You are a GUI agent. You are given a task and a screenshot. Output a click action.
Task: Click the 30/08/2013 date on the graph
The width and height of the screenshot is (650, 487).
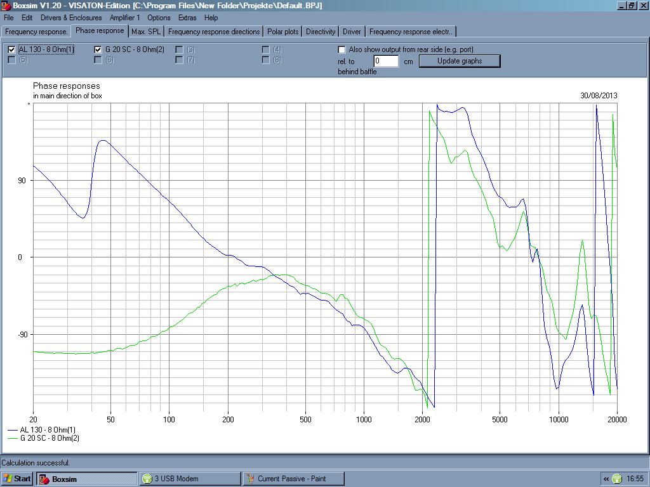coord(599,96)
